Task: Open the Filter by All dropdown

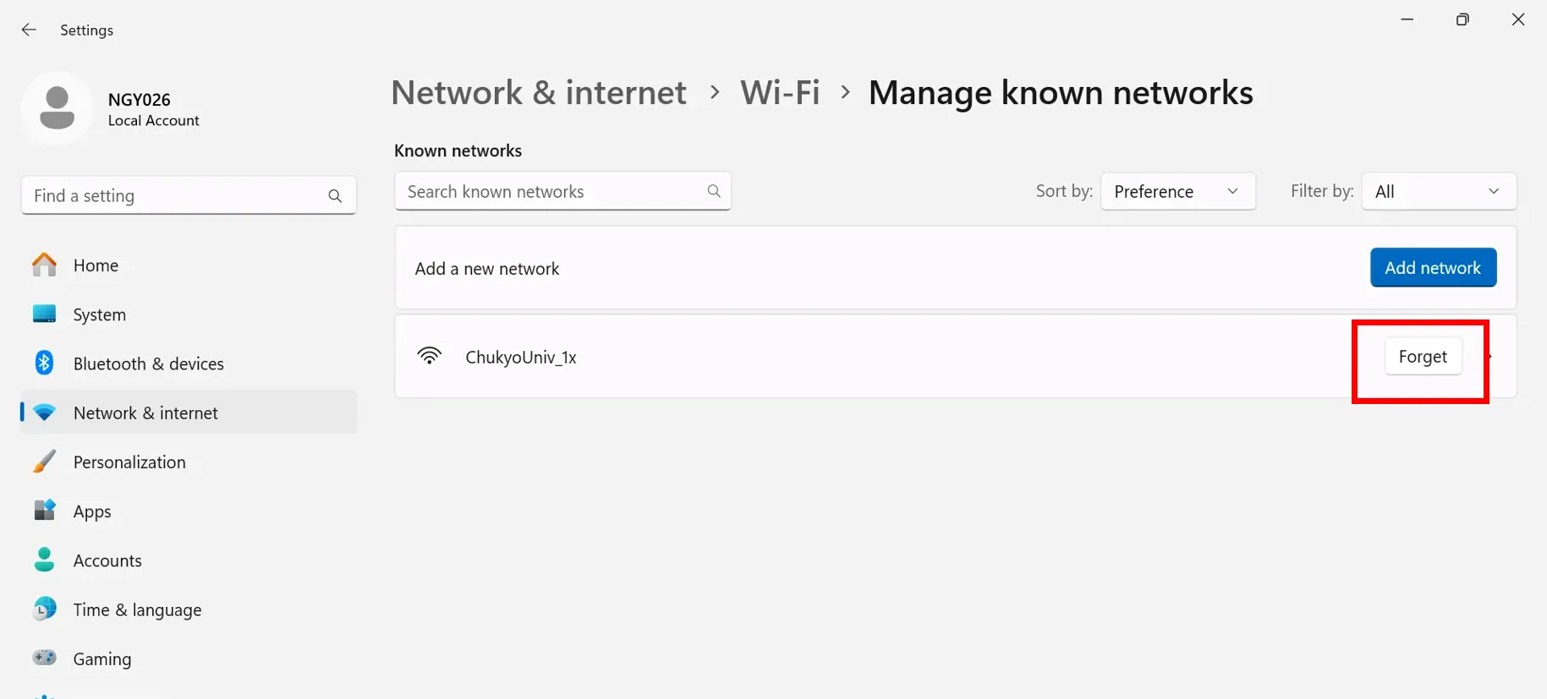Action: (1438, 192)
